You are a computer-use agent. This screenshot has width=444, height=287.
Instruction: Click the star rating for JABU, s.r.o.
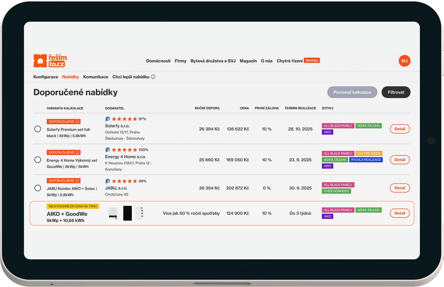(124, 181)
